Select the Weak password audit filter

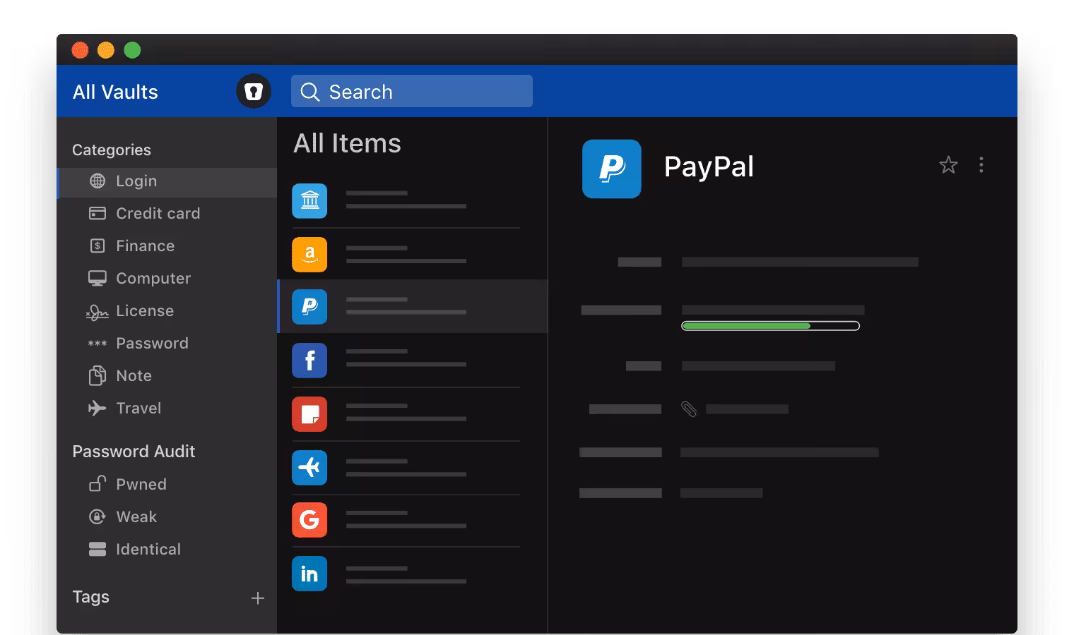(136, 516)
